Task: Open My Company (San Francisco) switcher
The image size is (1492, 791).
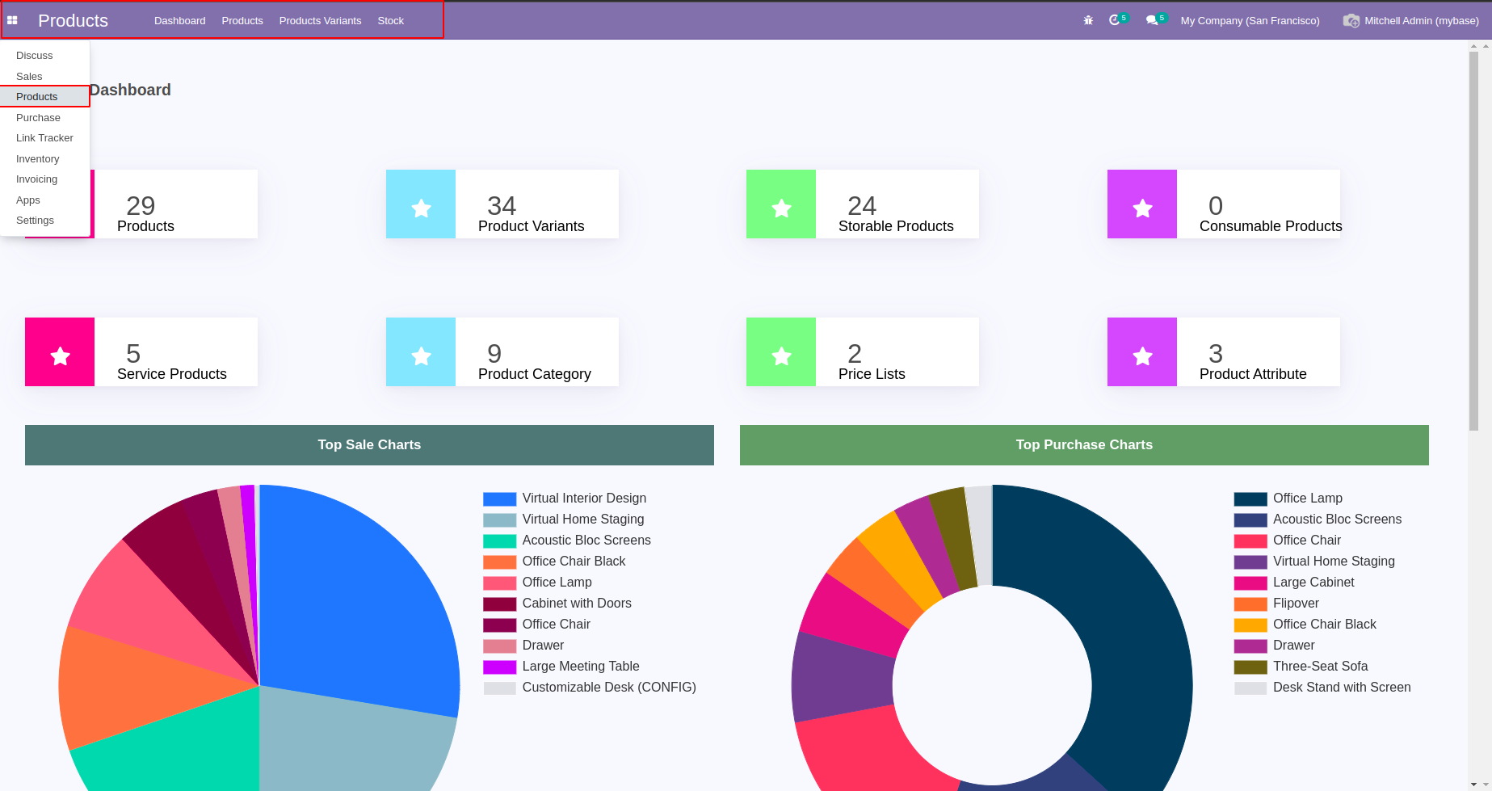Action: (x=1250, y=20)
